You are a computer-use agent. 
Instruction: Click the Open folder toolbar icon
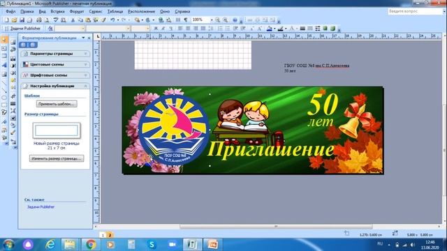point(14,20)
